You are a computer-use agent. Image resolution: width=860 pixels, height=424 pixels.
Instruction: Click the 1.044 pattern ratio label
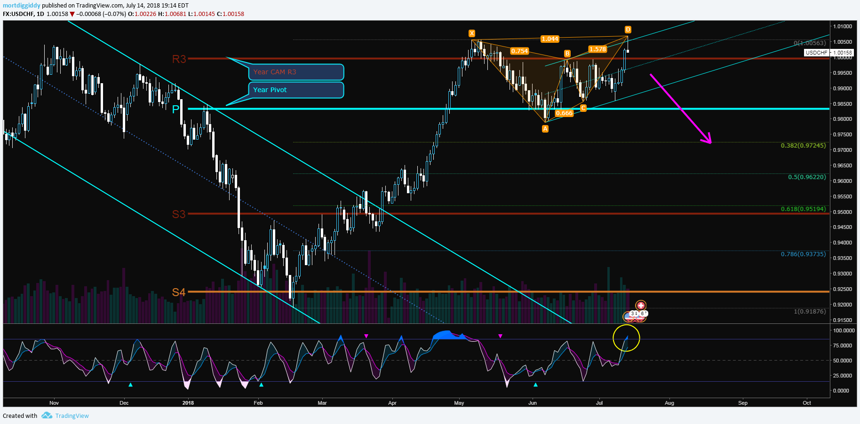click(x=549, y=39)
